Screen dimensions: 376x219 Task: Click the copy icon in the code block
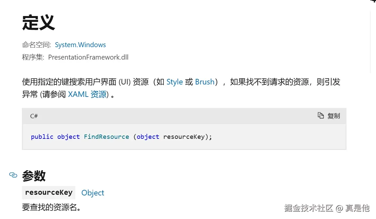(x=321, y=116)
